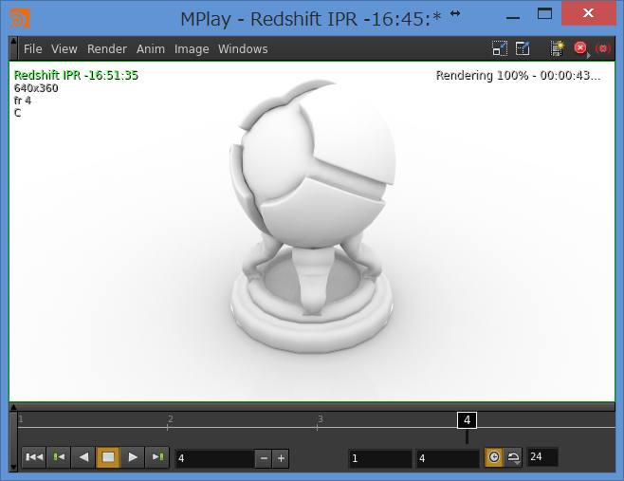Step back one frame
The height and width of the screenshot is (481, 624).
(x=59, y=457)
